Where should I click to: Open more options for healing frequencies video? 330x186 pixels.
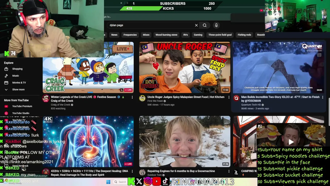tap(132, 171)
